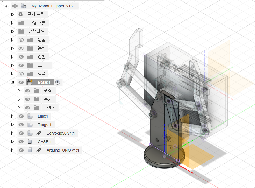Viewport: 255px width, 188px height.
Task: Click the Arduino_UNO v1:1 link chain icon
Action: tap(39, 150)
